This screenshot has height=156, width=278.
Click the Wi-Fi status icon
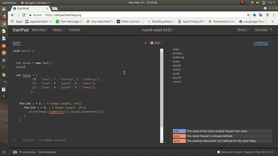(x=252, y=3)
